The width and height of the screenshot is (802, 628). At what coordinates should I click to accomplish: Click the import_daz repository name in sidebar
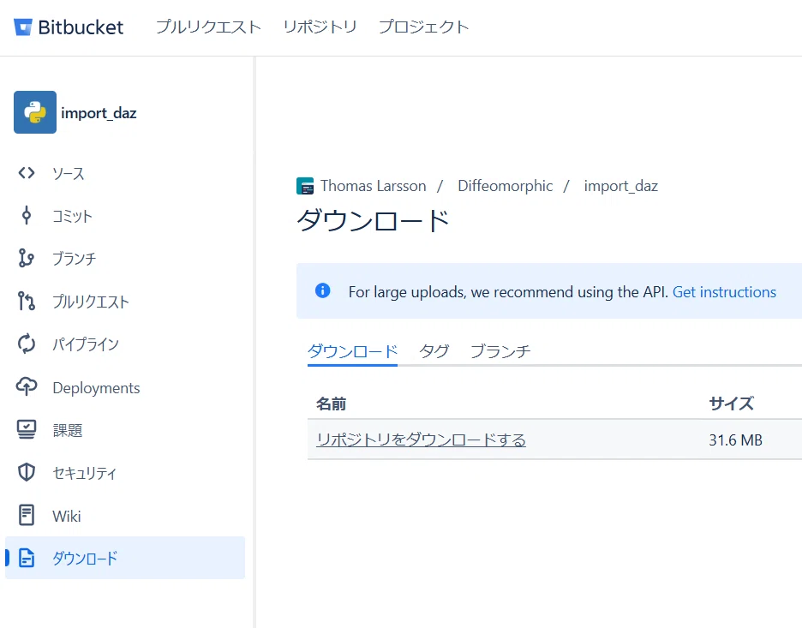(99, 113)
